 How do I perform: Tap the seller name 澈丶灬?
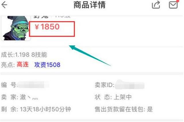[x=29, y=97]
